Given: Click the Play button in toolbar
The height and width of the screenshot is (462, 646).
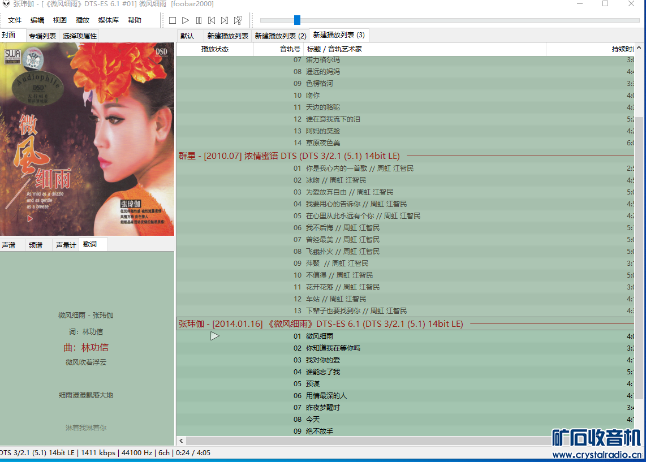Looking at the screenshot, I should click(186, 20).
